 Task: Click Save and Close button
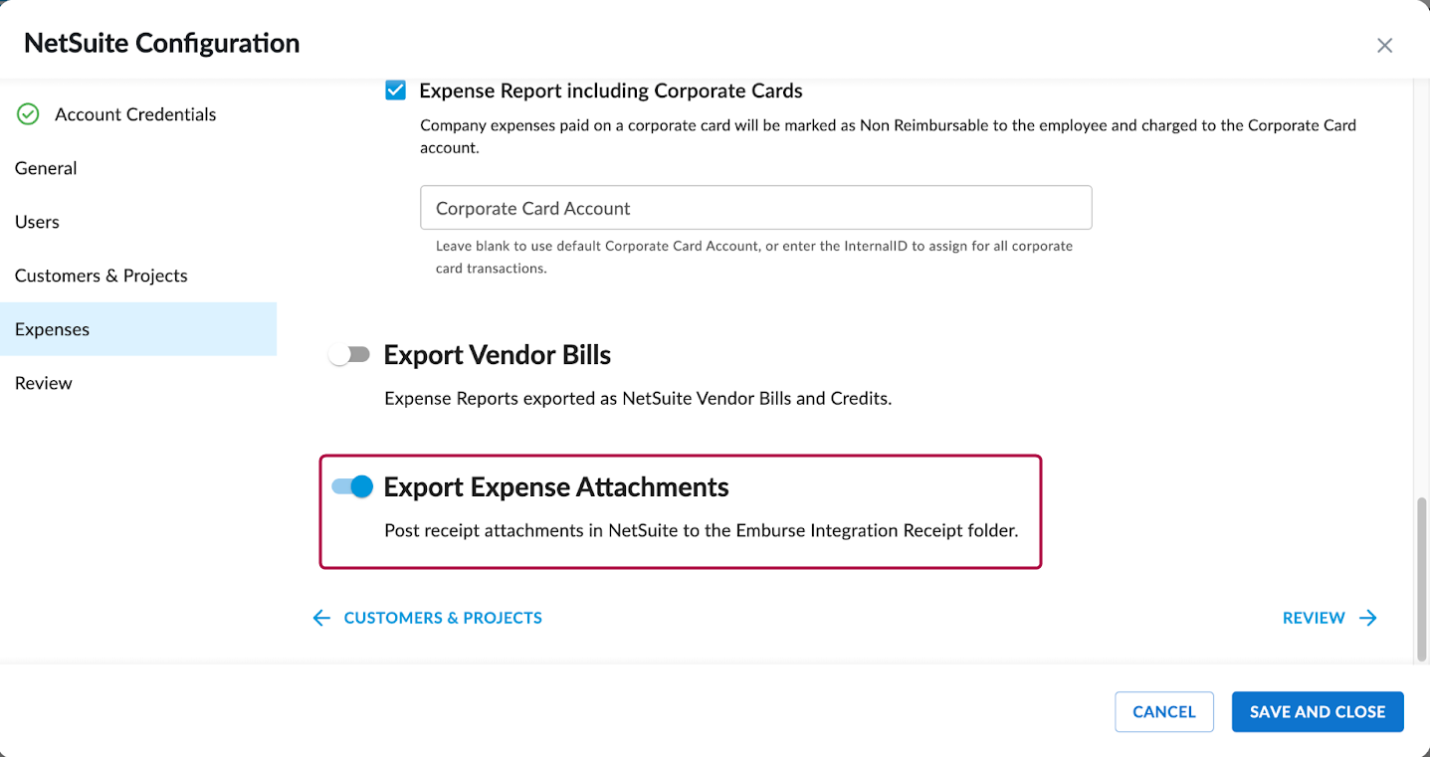coord(1318,711)
